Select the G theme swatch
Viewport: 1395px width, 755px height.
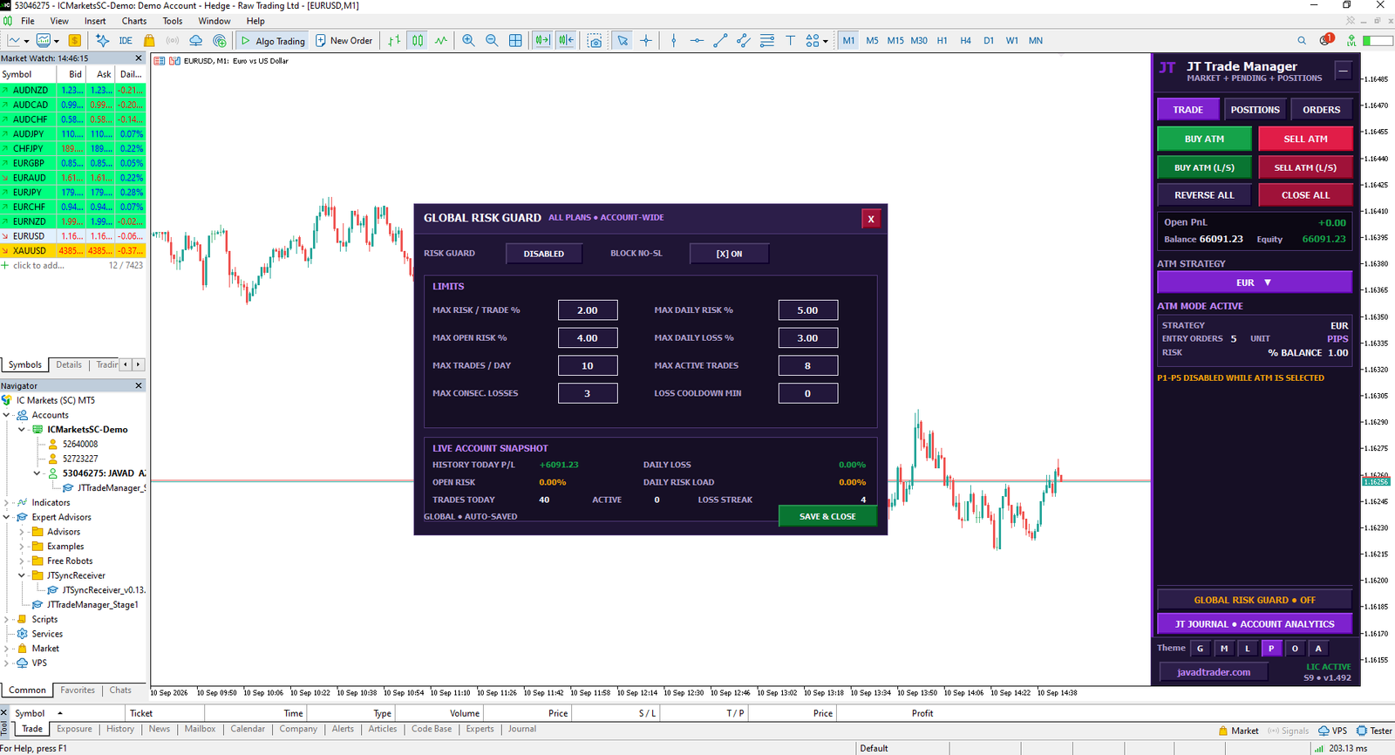pyautogui.click(x=1201, y=649)
